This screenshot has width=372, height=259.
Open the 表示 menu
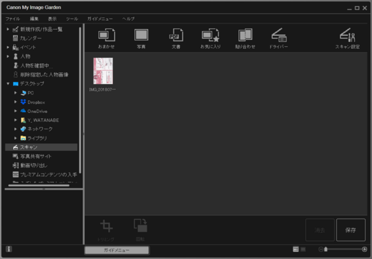(52, 19)
